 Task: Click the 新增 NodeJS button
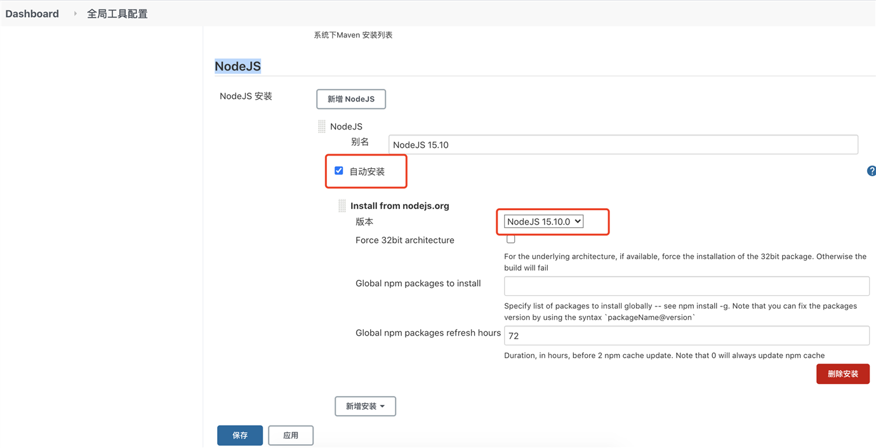(351, 99)
